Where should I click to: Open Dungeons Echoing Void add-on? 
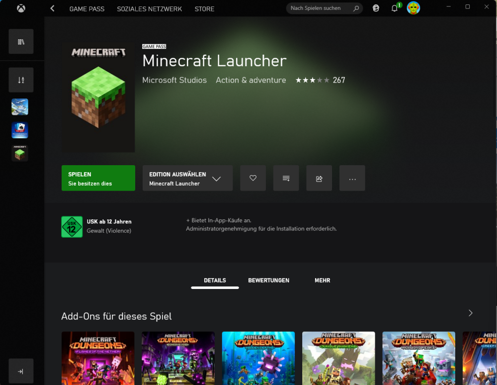click(178, 358)
